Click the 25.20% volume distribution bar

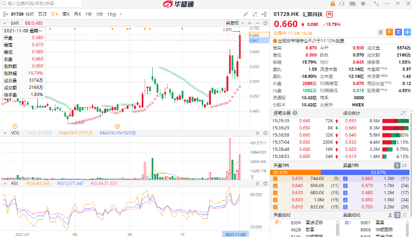pos(396,121)
